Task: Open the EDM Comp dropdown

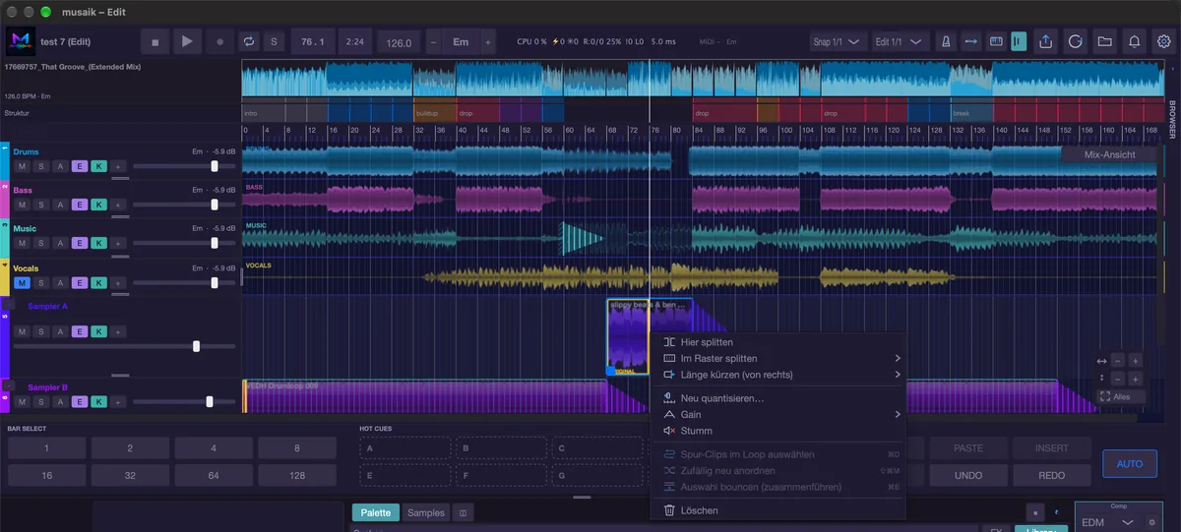Action: [1108, 521]
